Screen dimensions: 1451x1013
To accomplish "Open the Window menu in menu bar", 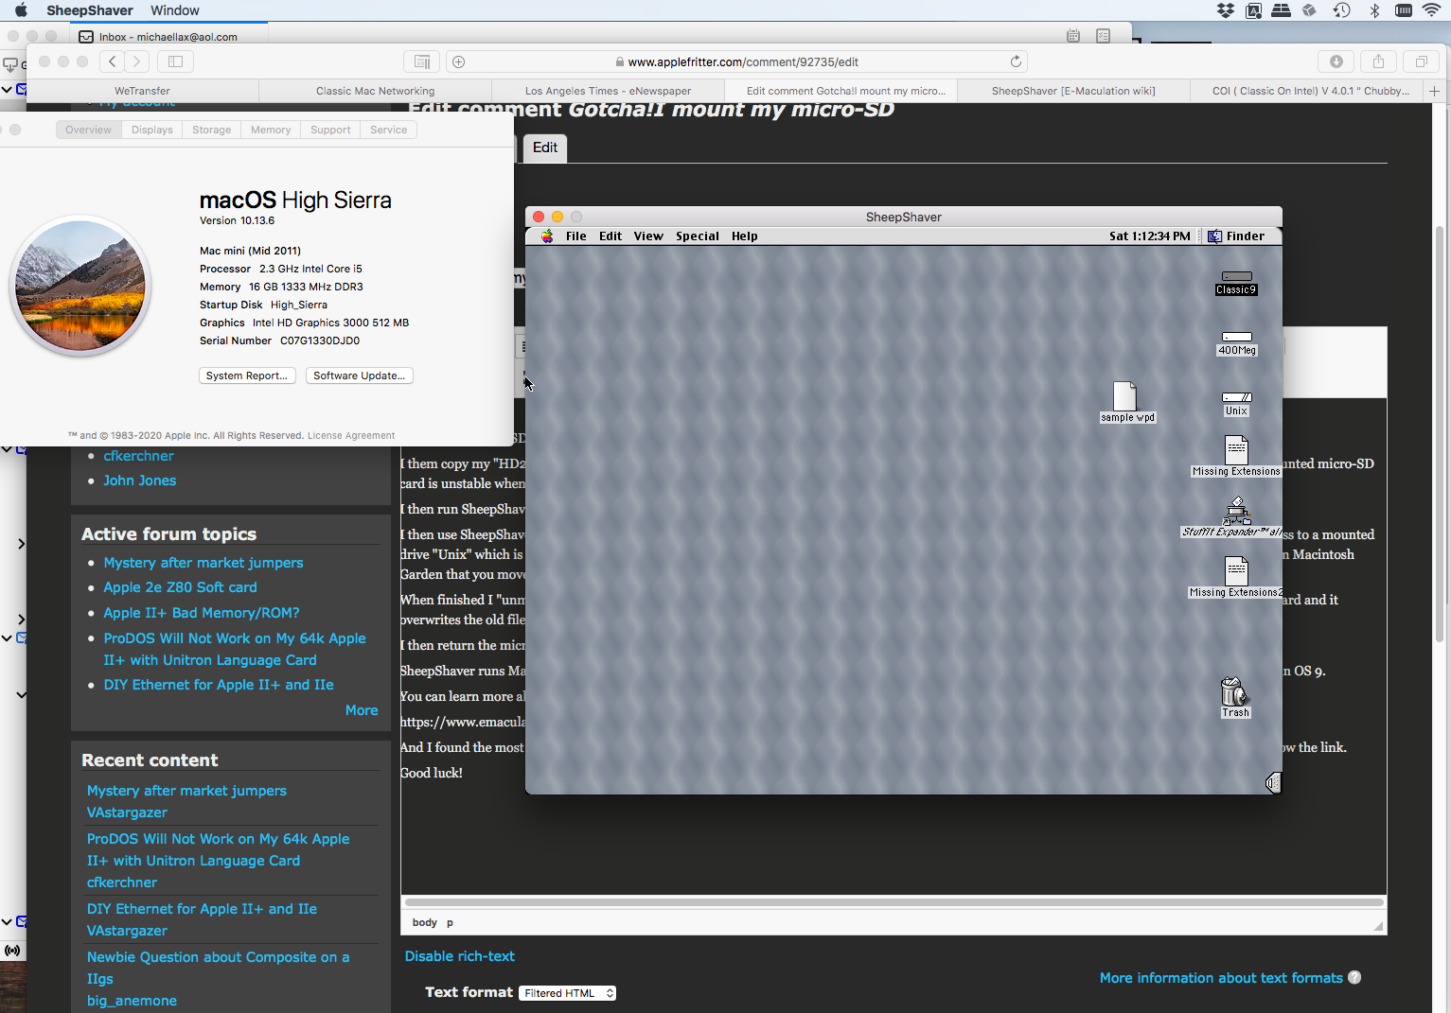I will pyautogui.click(x=175, y=10).
